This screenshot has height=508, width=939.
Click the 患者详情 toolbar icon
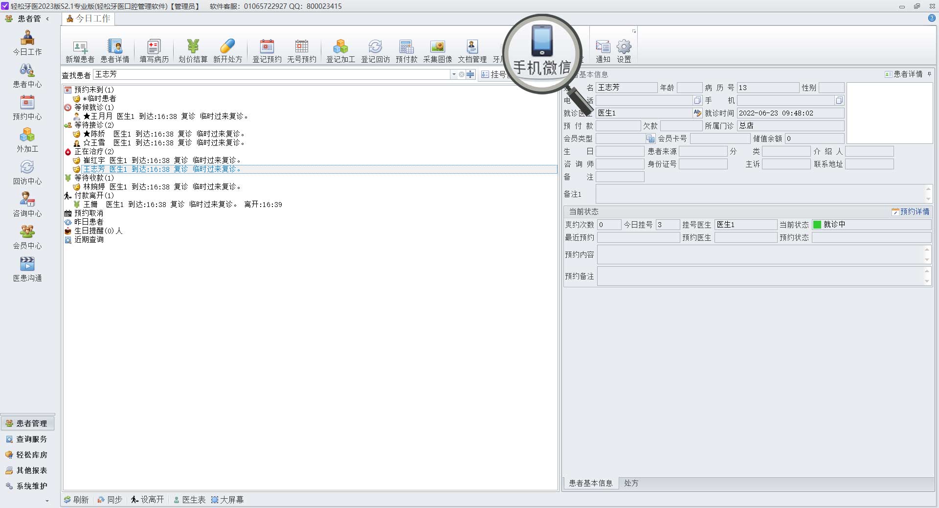(x=115, y=51)
